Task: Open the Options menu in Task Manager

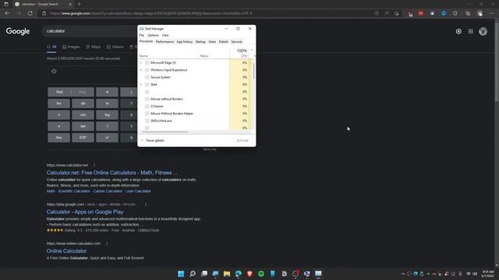Action: (153, 35)
